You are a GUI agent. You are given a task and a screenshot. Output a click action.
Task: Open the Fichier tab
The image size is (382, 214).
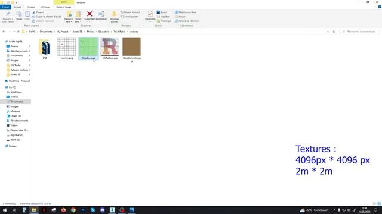click(x=5, y=7)
